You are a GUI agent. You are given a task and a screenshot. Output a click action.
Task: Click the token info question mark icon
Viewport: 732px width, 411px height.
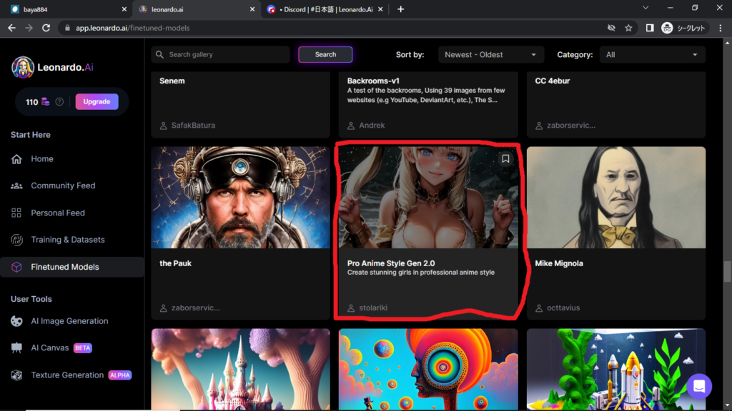pos(59,102)
